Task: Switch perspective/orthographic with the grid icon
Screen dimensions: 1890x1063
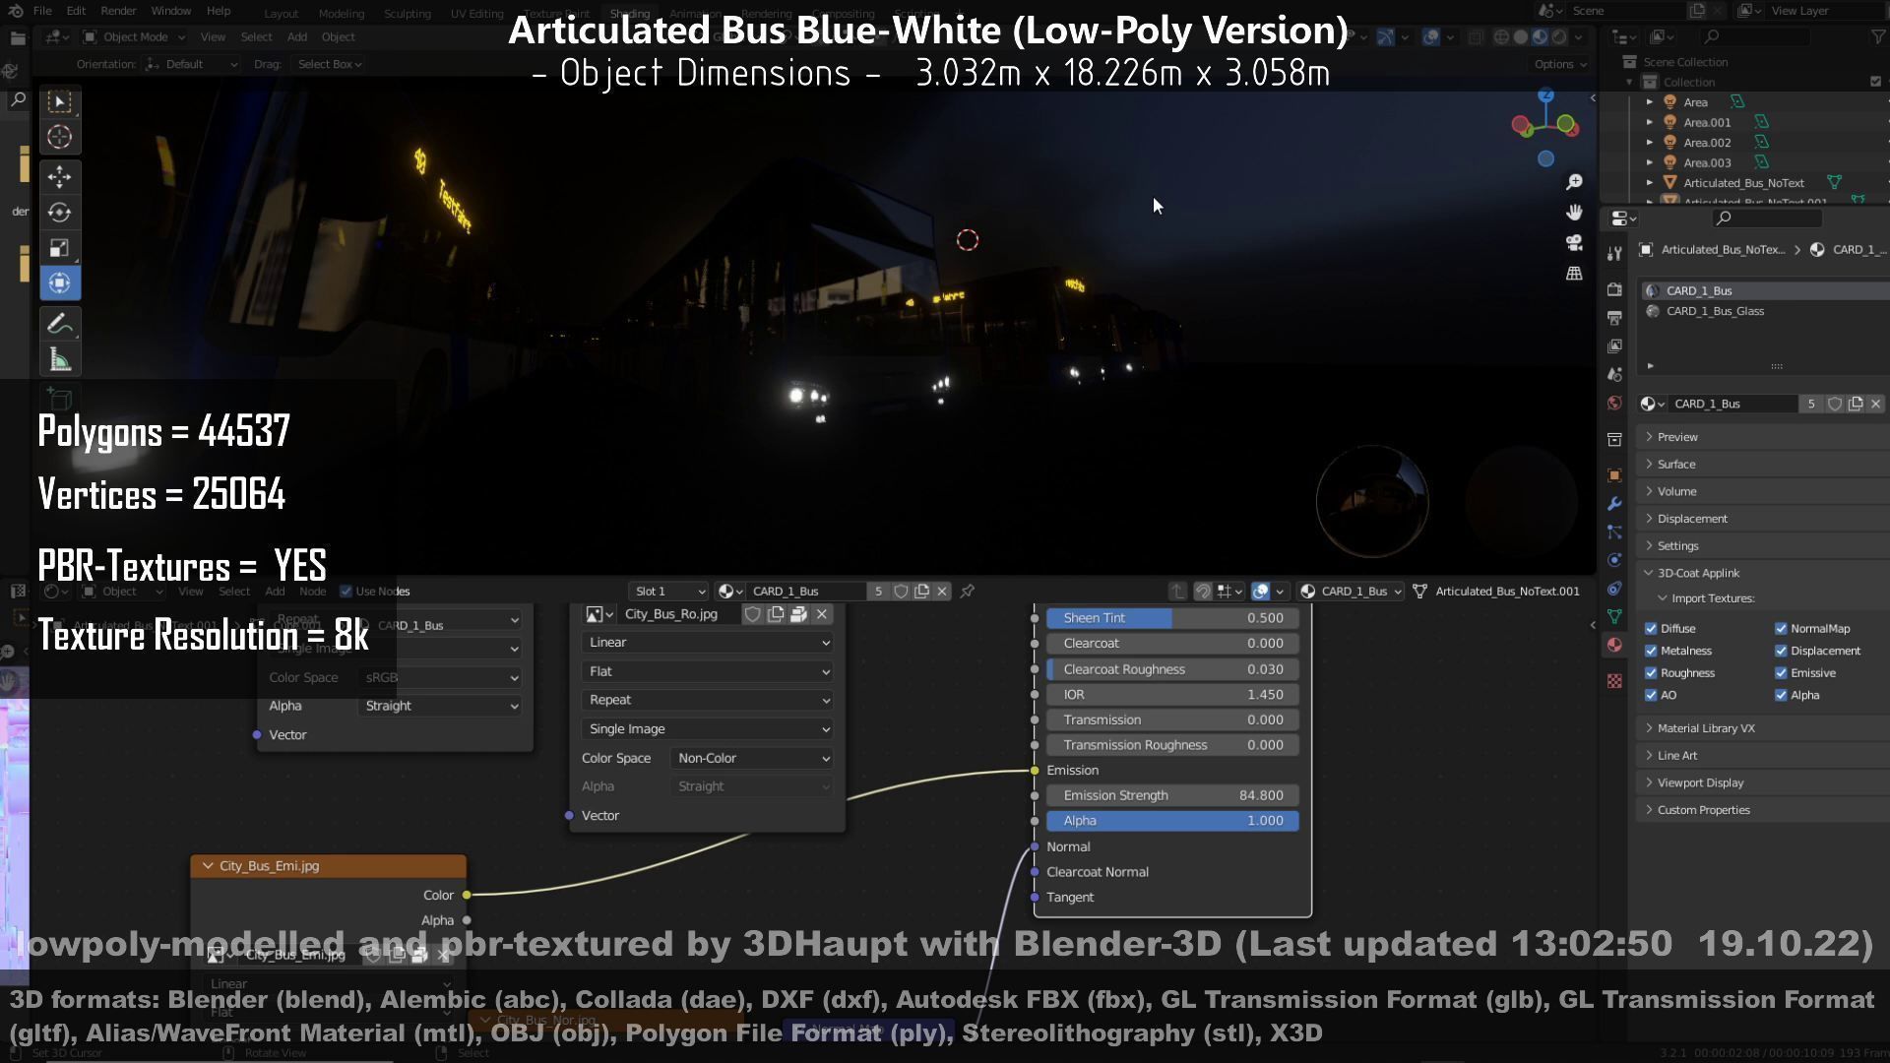Action: (x=1574, y=274)
